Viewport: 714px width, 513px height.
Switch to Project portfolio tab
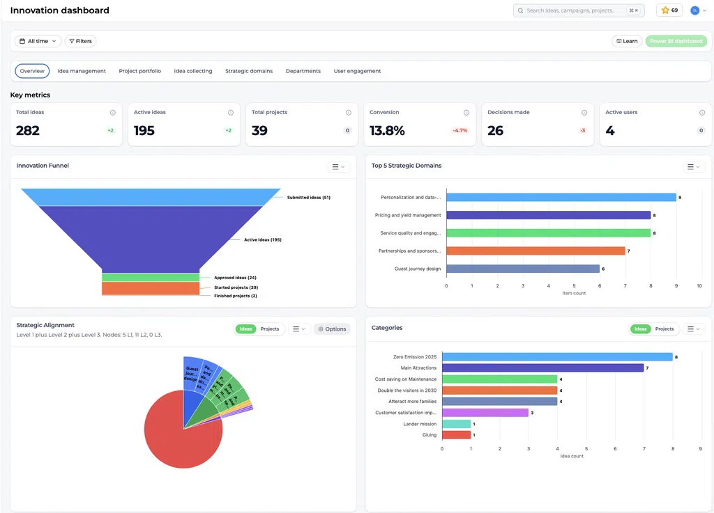point(139,71)
